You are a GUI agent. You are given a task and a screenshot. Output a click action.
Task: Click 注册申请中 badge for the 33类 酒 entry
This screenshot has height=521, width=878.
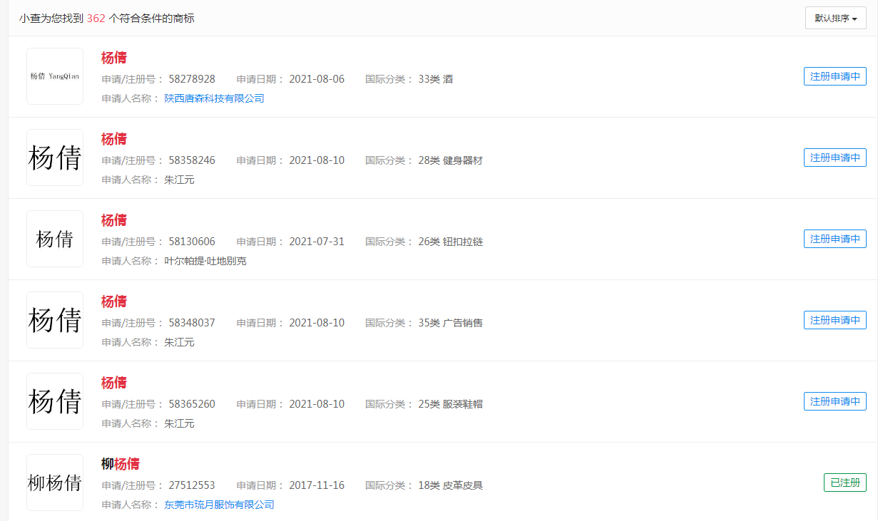click(x=834, y=76)
